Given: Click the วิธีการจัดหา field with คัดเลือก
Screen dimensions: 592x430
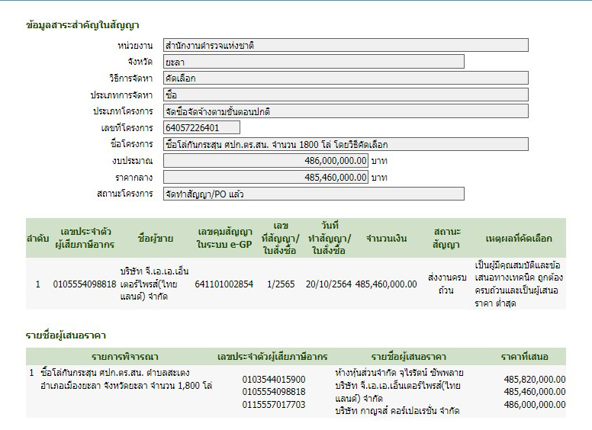Looking at the screenshot, I should tap(313, 78).
